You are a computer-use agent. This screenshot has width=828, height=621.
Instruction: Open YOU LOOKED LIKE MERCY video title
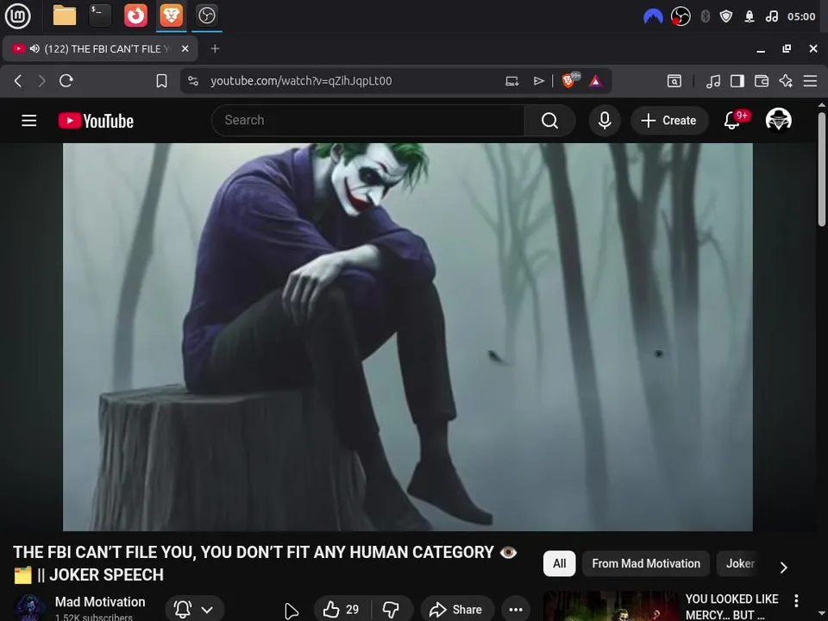pyautogui.click(x=731, y=606)
